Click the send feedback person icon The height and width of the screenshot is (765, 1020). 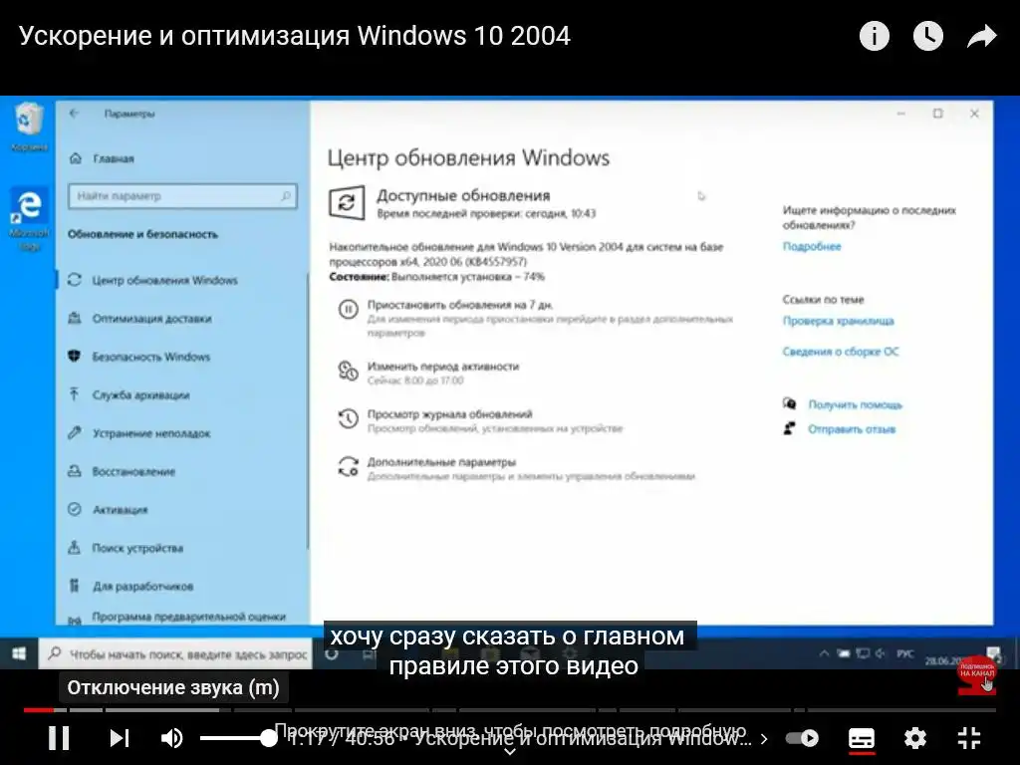pos(789,428)
